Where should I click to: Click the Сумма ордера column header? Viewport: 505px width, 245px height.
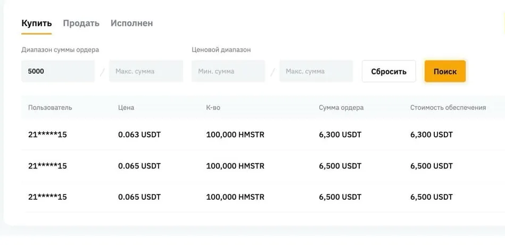tap(341, 107)
